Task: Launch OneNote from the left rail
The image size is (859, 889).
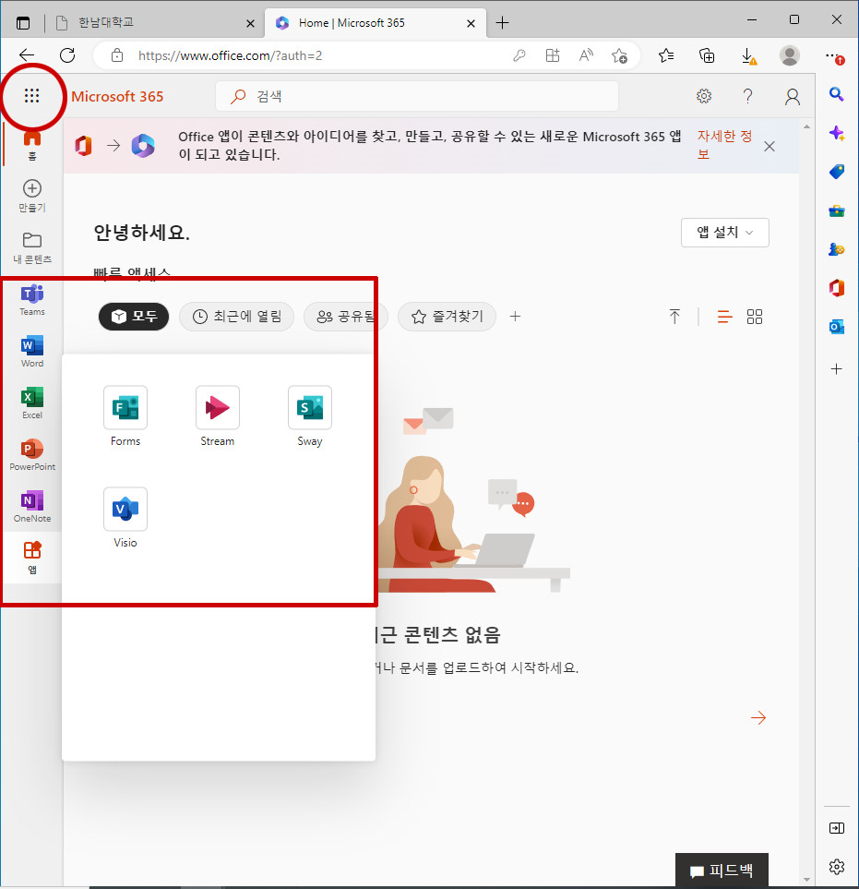Action: 32,506
